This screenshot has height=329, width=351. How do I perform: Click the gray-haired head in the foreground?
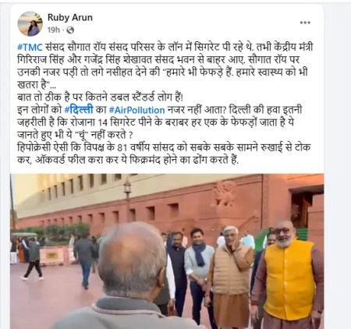132,261
